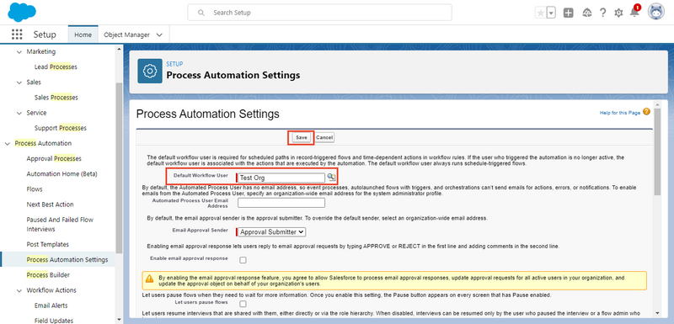Open the Notifications bell

(634, 12)
